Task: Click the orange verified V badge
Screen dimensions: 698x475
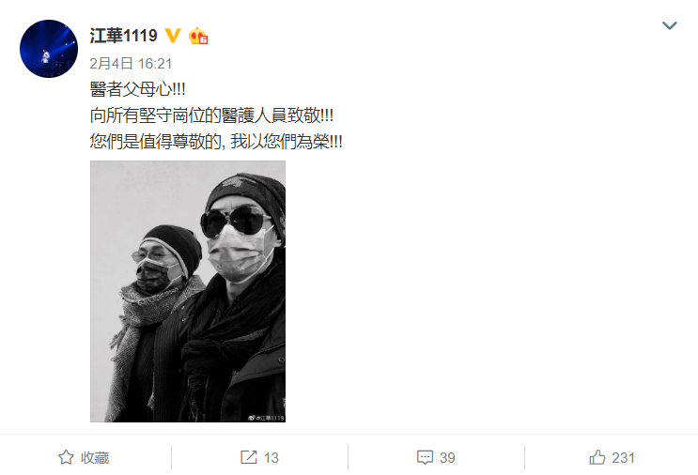Action: click(x=173, y=36)
